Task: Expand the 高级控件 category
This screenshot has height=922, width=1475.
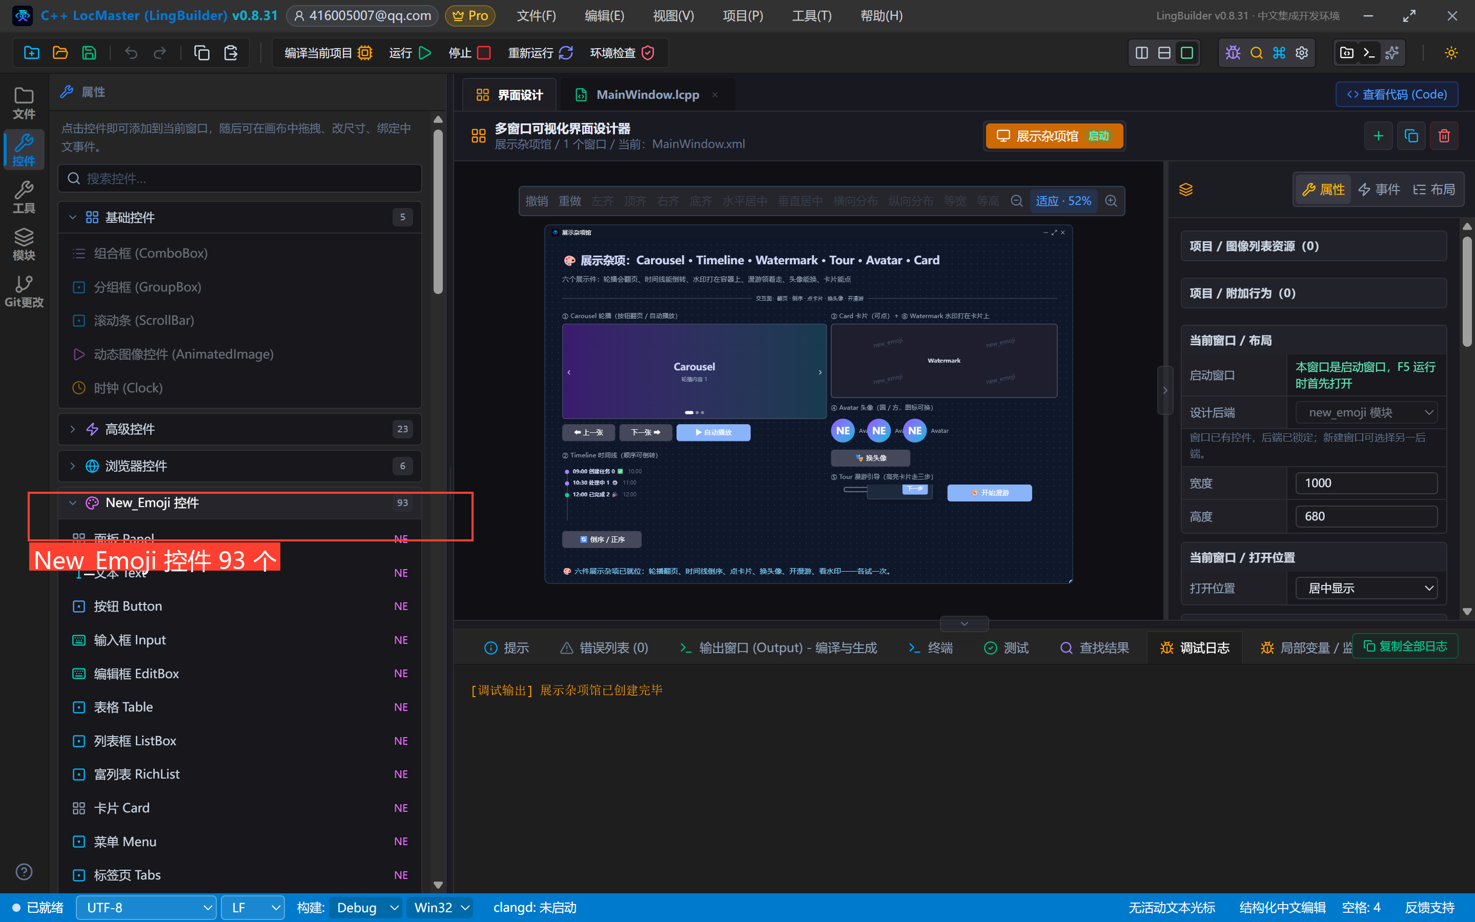Action: tap(240, 429)
